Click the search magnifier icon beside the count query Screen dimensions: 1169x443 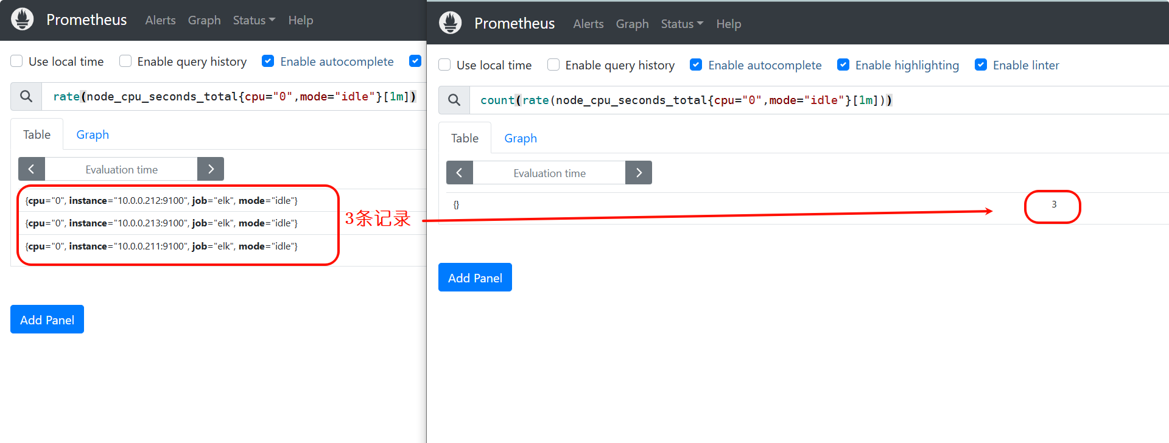tap(454, 100)
